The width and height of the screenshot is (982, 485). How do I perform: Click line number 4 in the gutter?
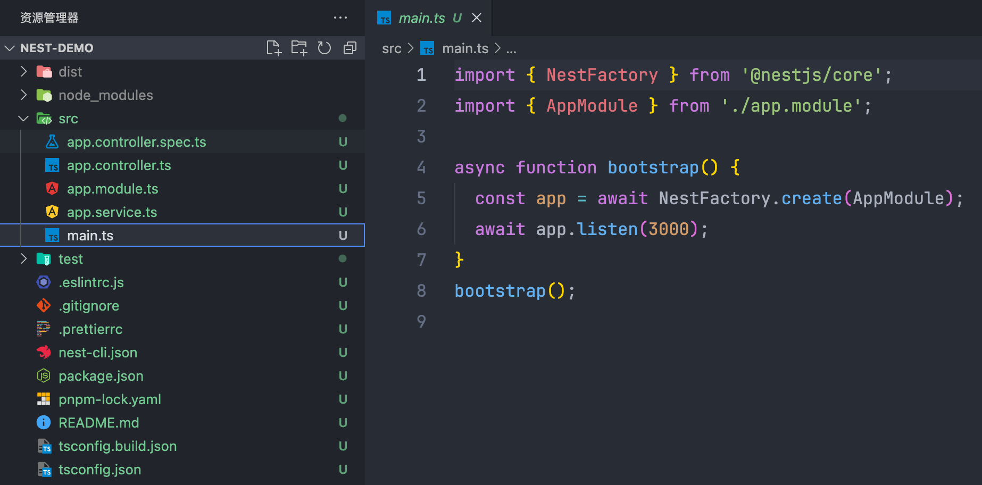421,168
